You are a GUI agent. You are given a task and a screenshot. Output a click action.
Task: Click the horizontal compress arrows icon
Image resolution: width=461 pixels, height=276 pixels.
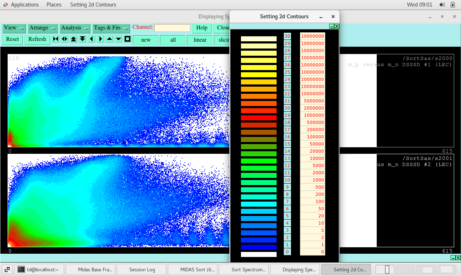tap(55, 39)
